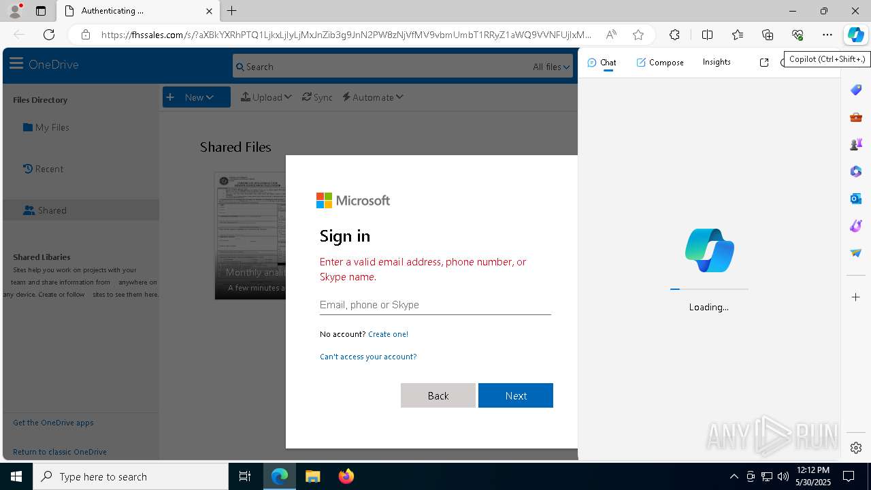Click the Sync toolbar button
This screenshot has width=871, height=490.
(317, 97)
